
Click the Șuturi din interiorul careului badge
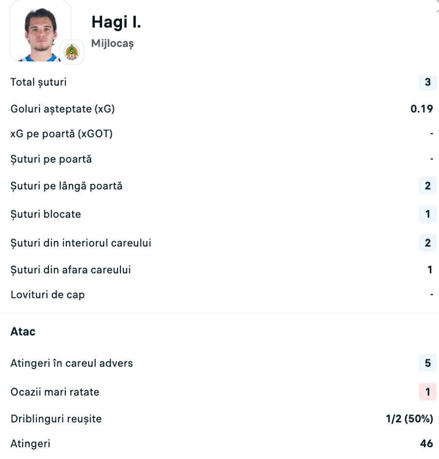coord(427,242)
